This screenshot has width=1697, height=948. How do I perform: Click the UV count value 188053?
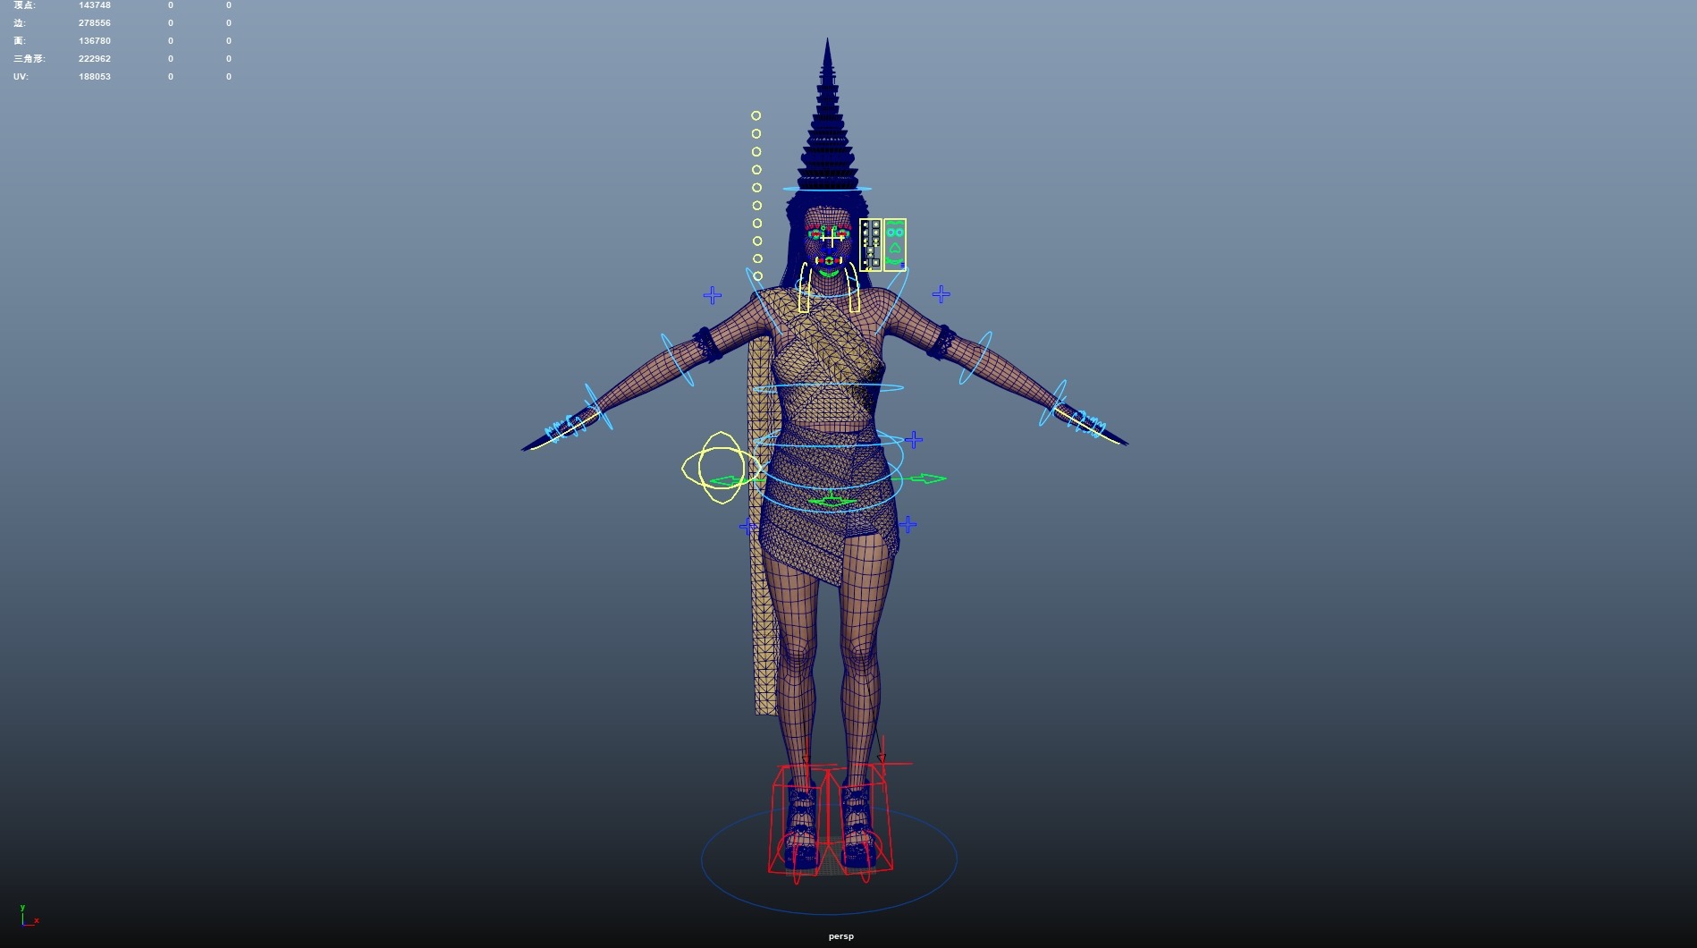tap(95, 77)
